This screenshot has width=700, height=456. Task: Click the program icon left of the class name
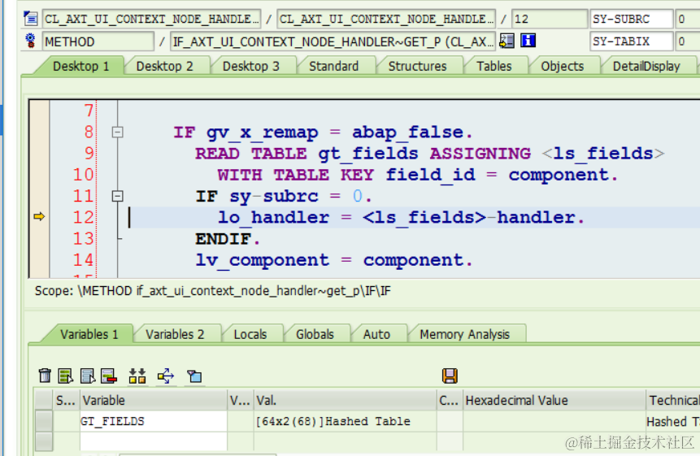(30, 19)
